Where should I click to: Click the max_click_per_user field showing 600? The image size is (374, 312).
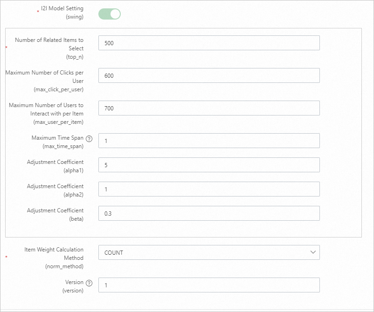pyautogui.click(x=209, y=75)
